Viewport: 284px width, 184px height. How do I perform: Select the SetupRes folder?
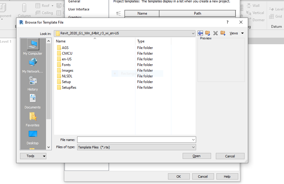(67, 88)
